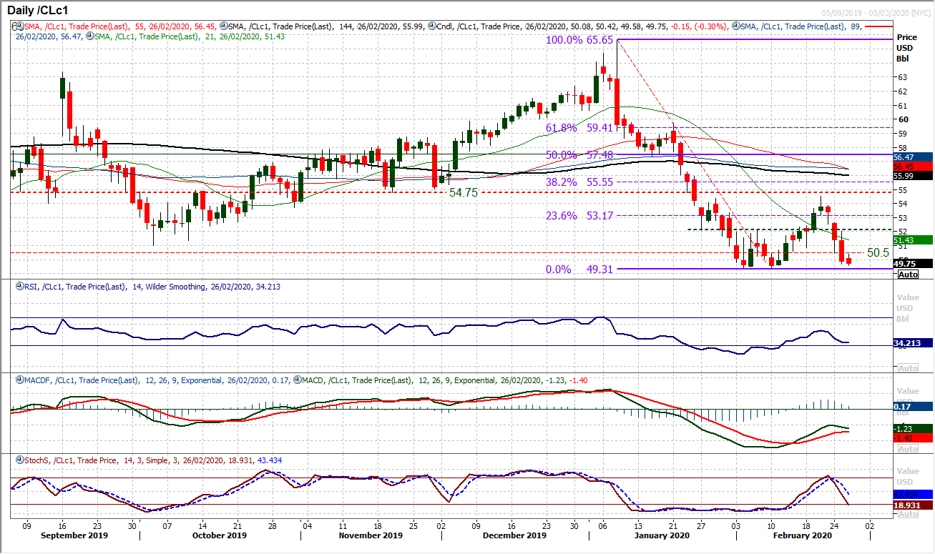Click the blue 56.47 SMA value tag
935x554 pixels.
click(x=913, y=157)
